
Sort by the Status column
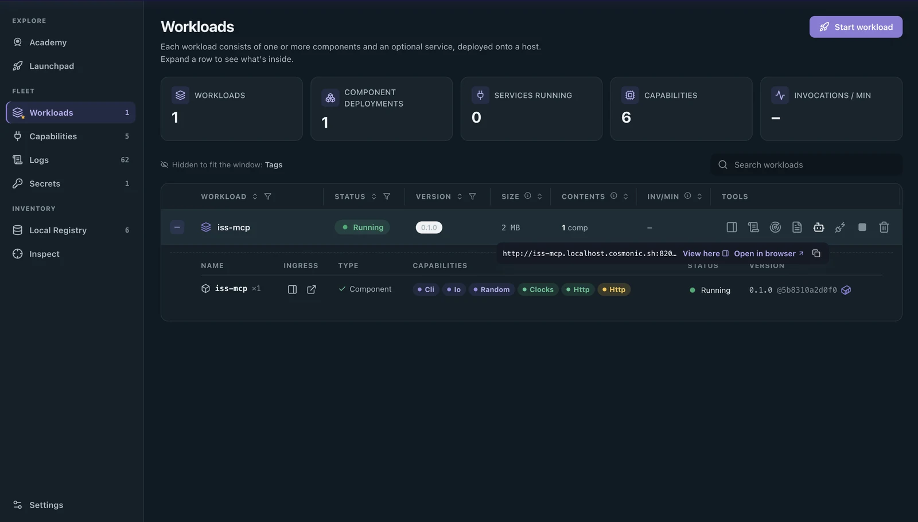[x=374, y=197]
